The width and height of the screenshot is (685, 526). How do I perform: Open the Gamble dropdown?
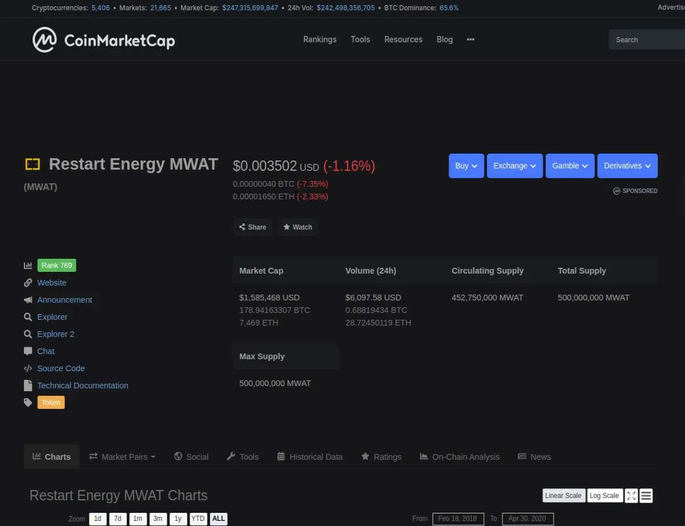(x=570, y=166)
